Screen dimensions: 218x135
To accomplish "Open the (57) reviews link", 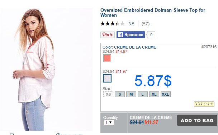I will pyautogui.click(x=146, y=24).
